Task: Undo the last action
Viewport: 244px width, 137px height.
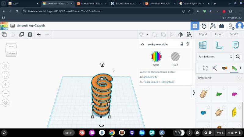Action: tap(39, 34)
